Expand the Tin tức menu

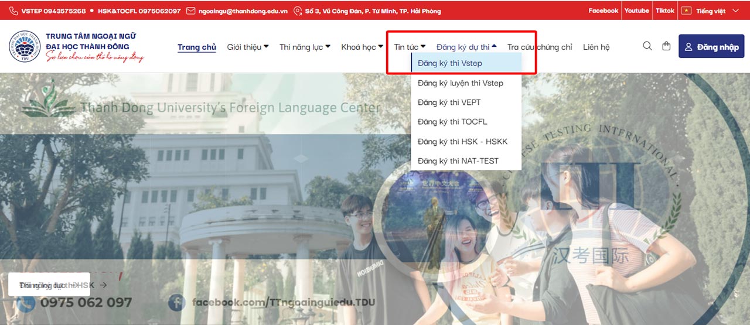tap(410, 47)
